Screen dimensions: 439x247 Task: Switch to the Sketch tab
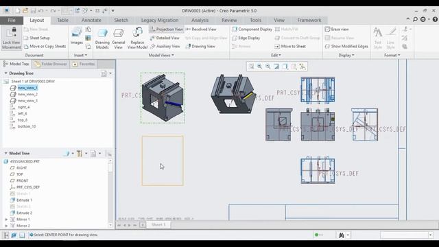coord(121,20)
